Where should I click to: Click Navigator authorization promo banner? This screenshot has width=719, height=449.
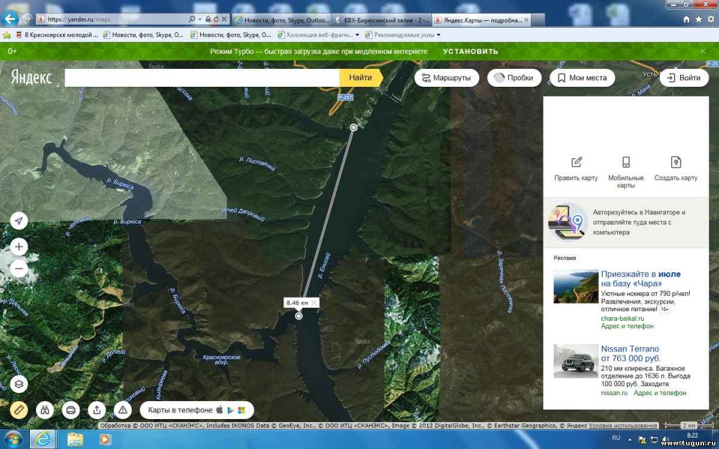626,222
